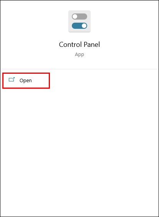Click the word Panel in the title
The width and height of the screenshot is (159, 217).
click(x=92, y=45)
